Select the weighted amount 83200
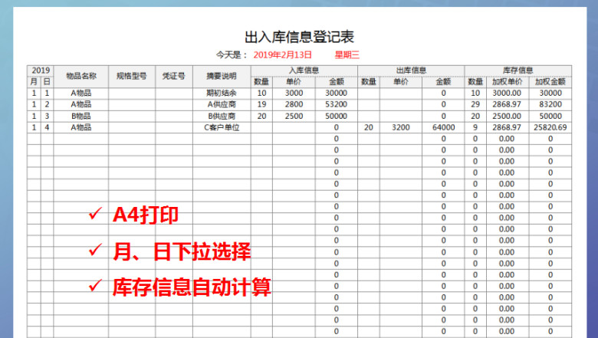598x338 pixels. click(x=550, y=104)
